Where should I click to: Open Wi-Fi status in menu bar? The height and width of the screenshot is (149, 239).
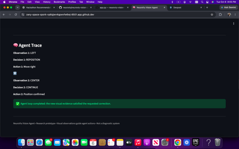point(190,2)
